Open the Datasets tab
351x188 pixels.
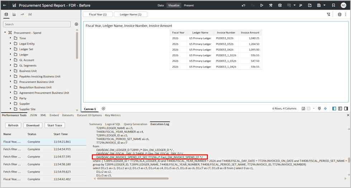(68, 115)
